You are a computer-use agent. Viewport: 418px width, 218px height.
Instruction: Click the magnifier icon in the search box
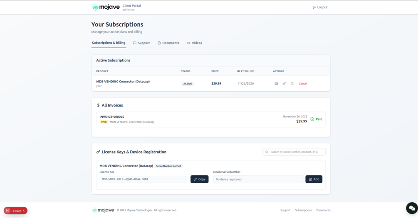click(267, 152)
